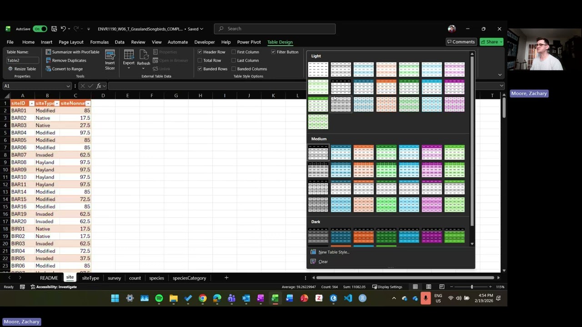Switch to Page Layout view icon

[428, 287]
